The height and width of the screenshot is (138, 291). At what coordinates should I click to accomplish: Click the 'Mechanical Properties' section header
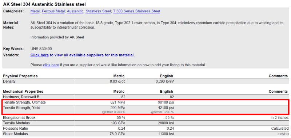(x=23, y=91)
